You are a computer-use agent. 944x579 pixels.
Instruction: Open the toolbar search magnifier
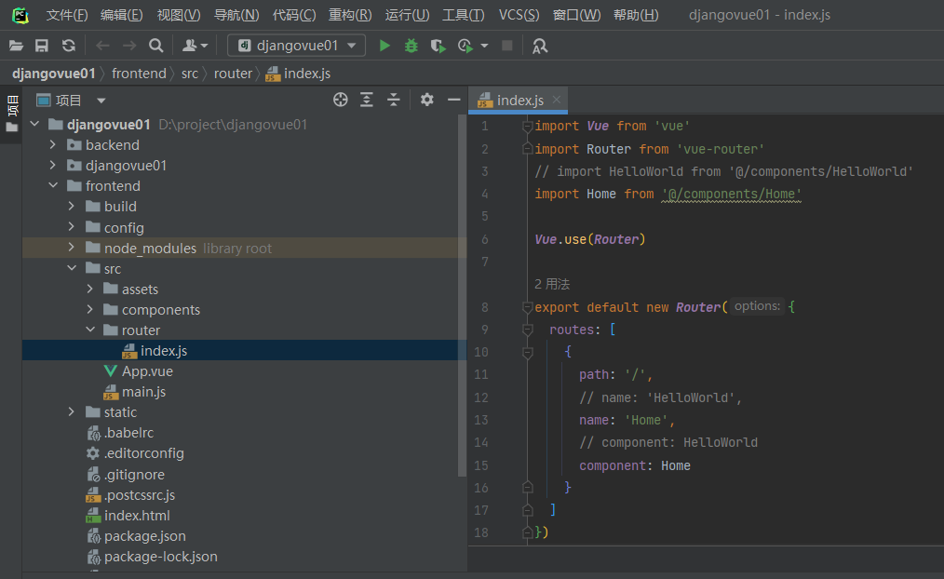155,46
